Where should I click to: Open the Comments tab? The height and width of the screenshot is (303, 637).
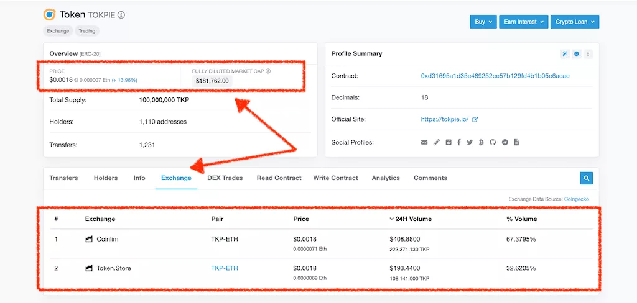(x=430, y=178)
